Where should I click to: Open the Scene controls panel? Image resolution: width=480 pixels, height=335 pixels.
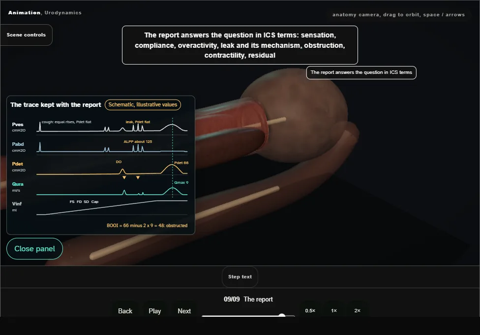27,35
